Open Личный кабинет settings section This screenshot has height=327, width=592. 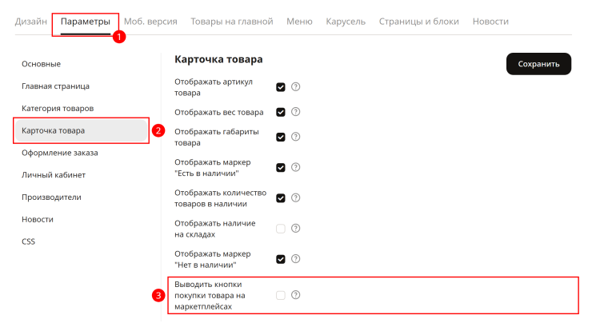pos(54,175)
